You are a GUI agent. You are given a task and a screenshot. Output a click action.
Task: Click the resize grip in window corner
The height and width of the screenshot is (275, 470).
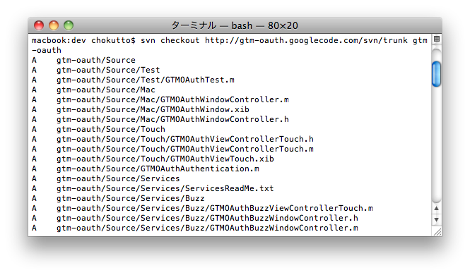[x=437, y=232]
